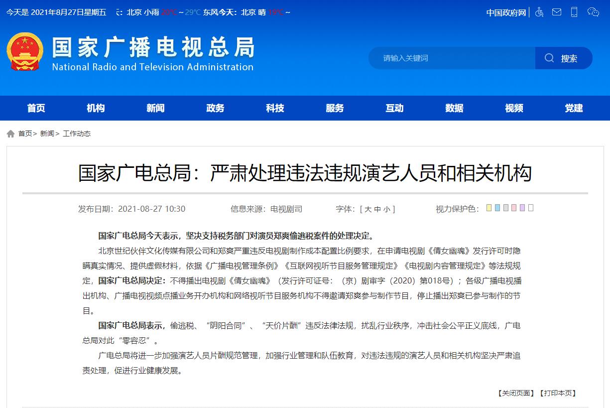Choose the pink eye-protection color
610x408 pixels.
(514, 208)
